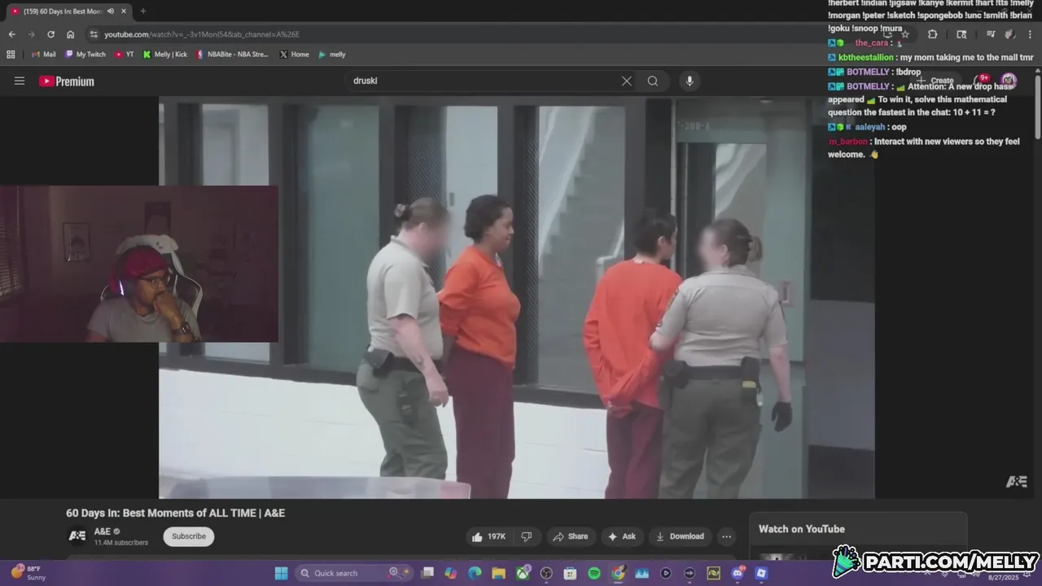Open the browser extensions puzzle icon
Image resolution: width=1042 pixels, height=586 pixels.
[x=932, y=34]
